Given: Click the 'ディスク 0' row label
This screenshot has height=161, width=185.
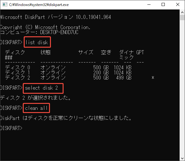Looking at the screenshot, I should coord(18,68).
